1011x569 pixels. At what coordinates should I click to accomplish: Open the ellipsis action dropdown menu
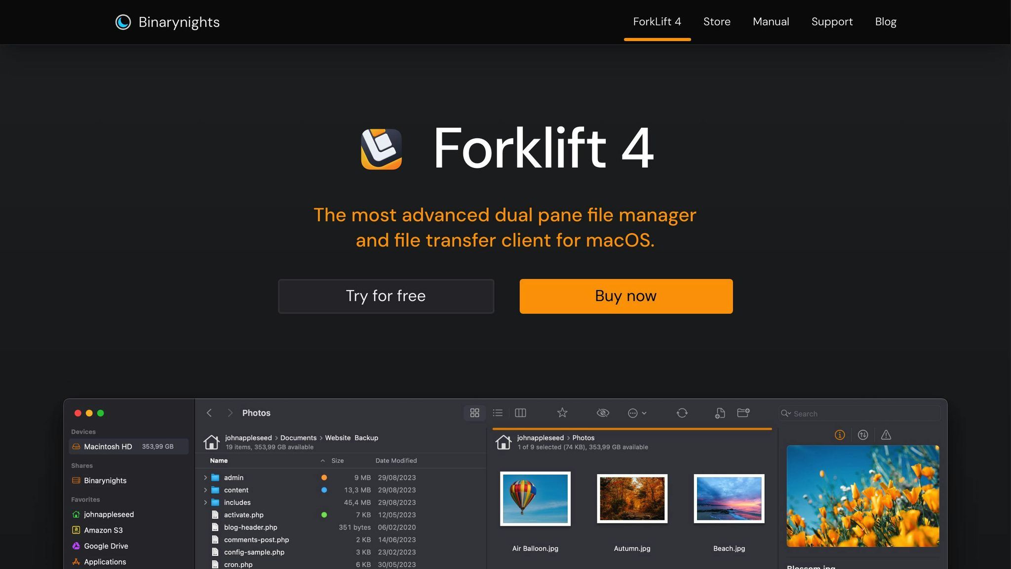tap(637, 413)
